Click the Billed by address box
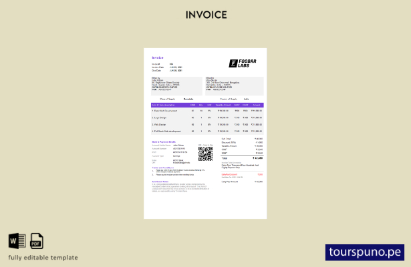Viewport: 411px width, 267px height. (x=176, y=86)
